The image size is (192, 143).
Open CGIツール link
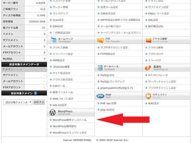pyautogui.click(x=59, y=86)
